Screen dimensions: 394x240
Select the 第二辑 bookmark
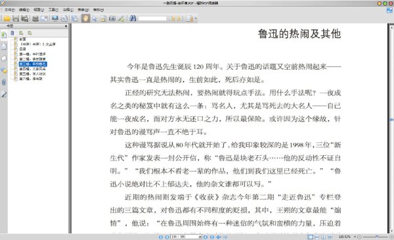click(x=32, y=59)
